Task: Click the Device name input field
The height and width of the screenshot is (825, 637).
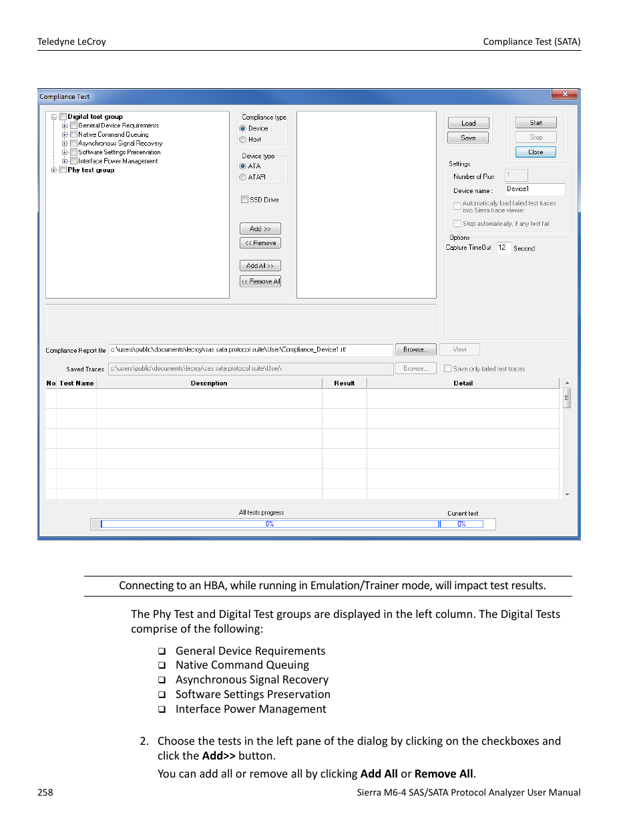Action: [x=535, y=189]
